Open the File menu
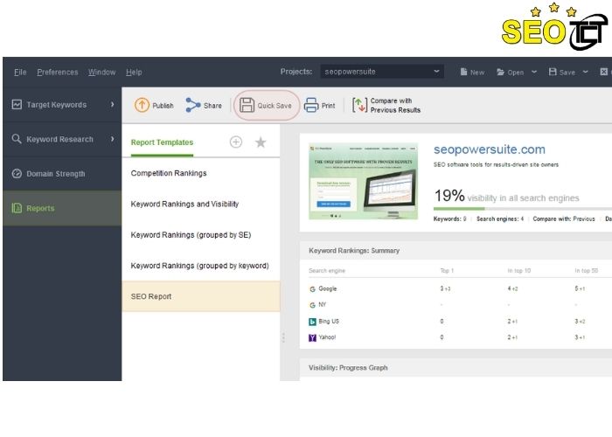This screenshot has width=612, height=437. [20, 73]
